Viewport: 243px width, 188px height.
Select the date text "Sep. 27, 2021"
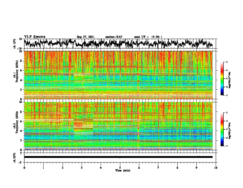pyautogui.click(x=86, y=37)
